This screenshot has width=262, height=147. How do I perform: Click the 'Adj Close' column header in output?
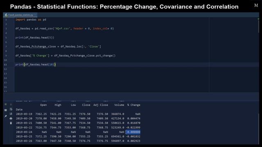(101, 105)
